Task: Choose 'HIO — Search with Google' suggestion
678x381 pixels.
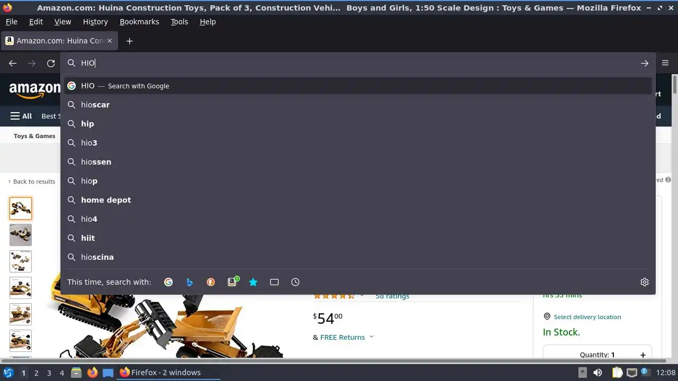Action: click(358, 86)
